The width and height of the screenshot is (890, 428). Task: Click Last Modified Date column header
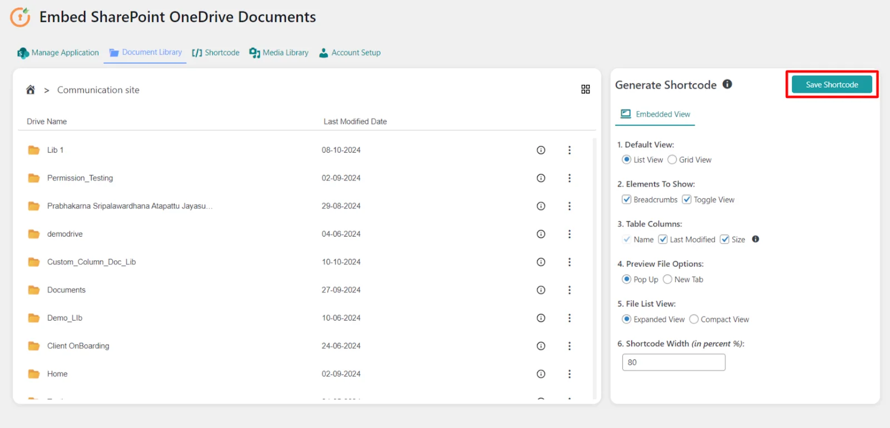[355, 121]
